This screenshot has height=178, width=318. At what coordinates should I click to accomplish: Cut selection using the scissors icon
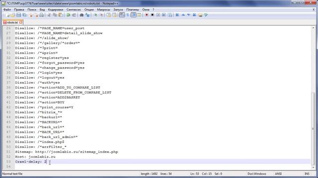tap(49, 15)
